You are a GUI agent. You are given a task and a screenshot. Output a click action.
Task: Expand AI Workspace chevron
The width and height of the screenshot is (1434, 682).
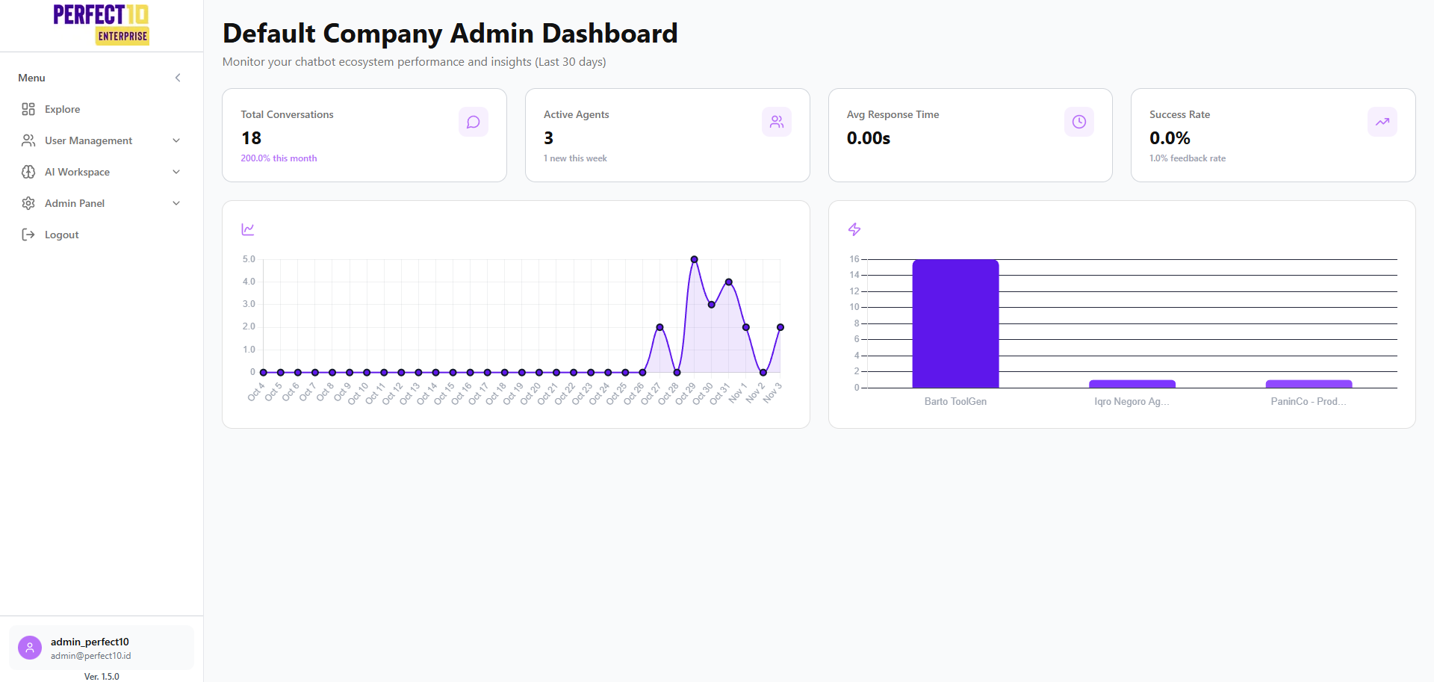[x=176, y=172]
